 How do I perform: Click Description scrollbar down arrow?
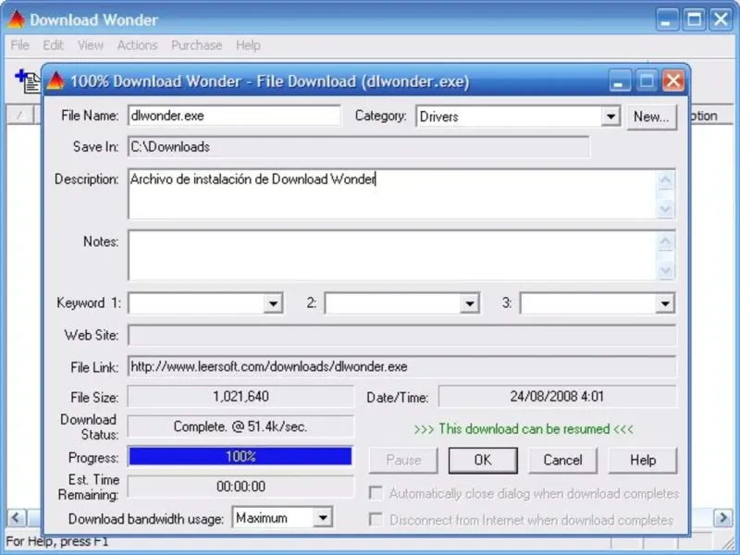point(665,209)
